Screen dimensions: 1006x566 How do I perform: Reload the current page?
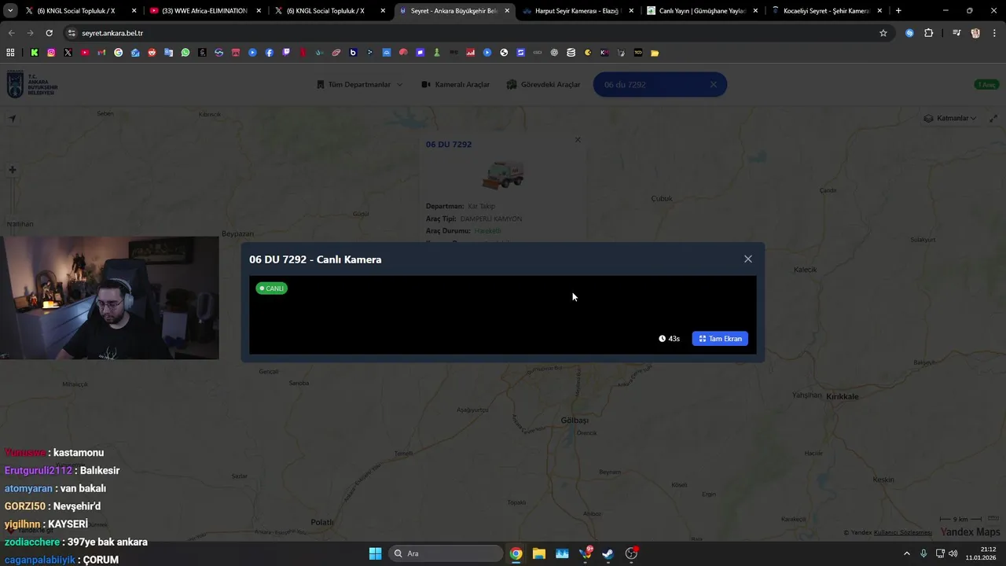(x=49, y=33)
